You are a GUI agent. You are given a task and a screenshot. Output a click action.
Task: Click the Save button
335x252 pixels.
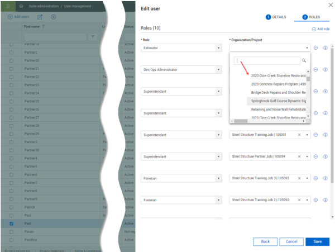click(317, 241)
